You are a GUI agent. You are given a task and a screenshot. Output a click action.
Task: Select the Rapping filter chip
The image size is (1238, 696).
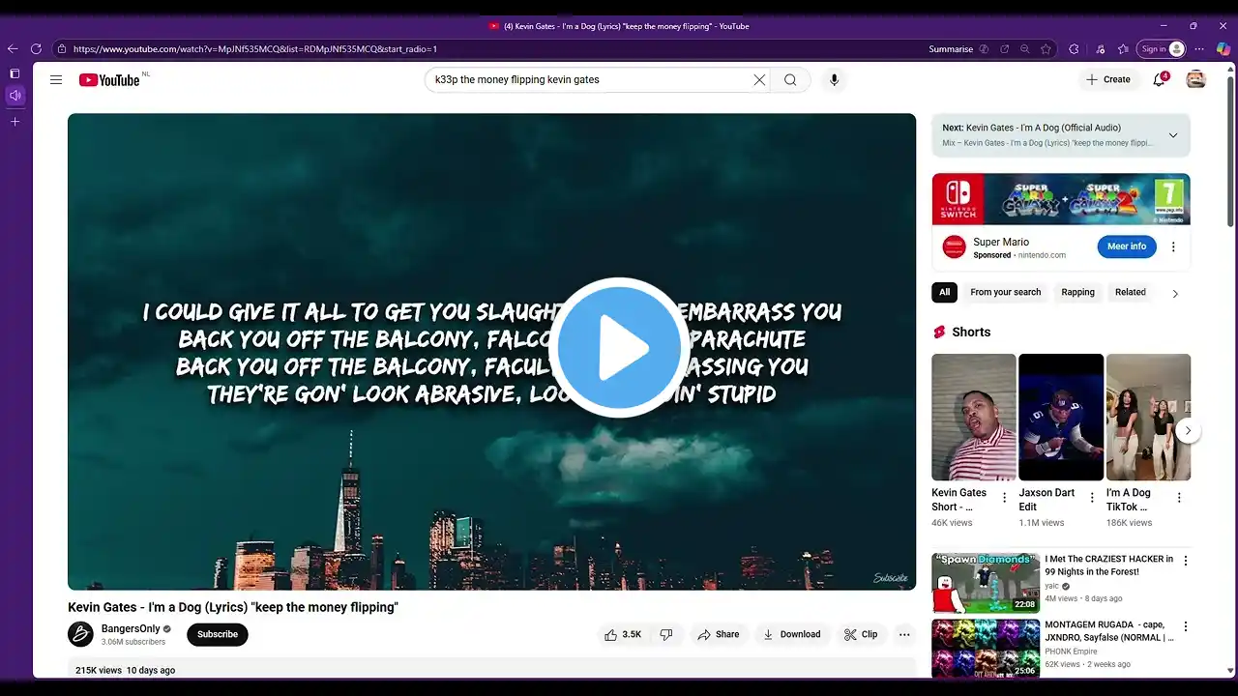coord(1078,292)
